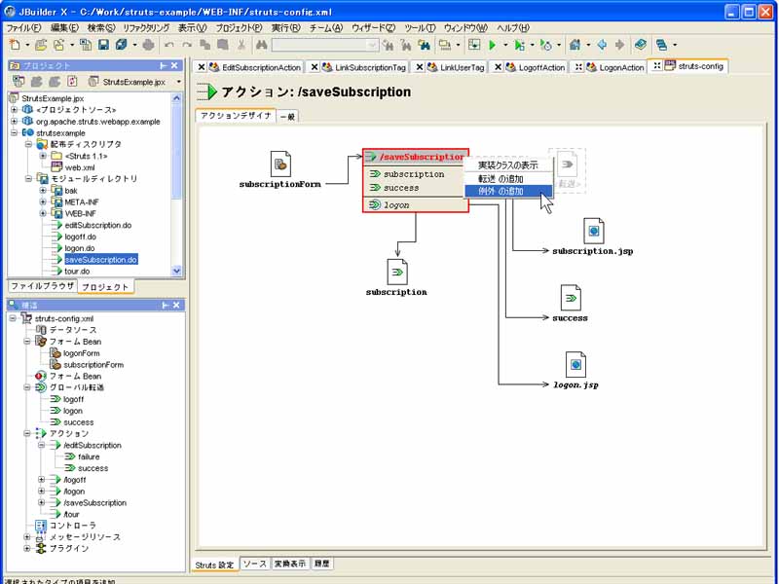Collapse the グローバル転送 tree node
The image size is (779, 584).
pyautogui.click(x=27, y=387)
